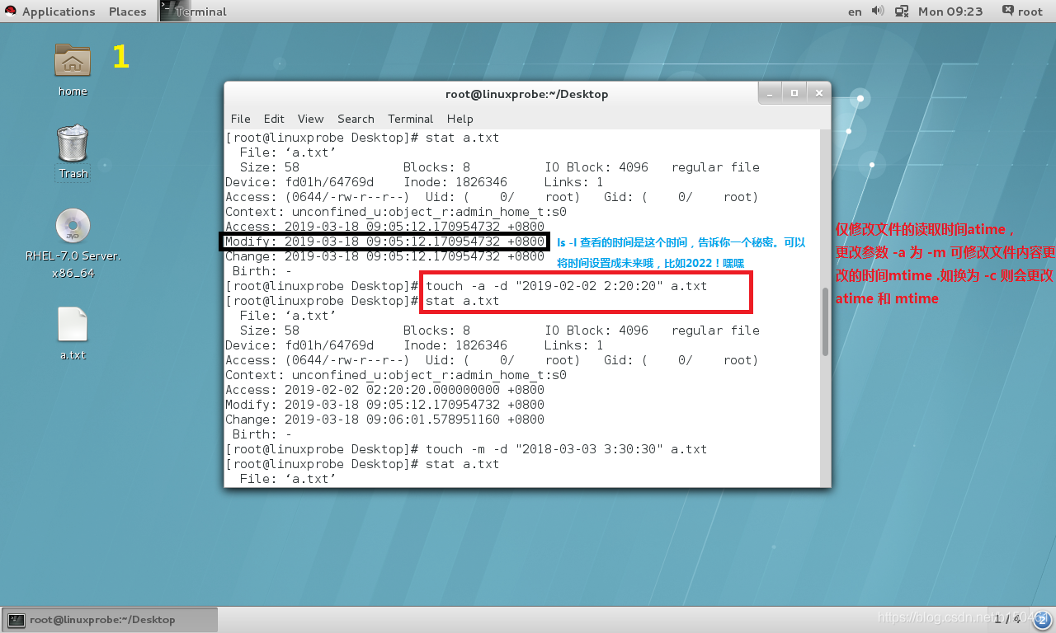Open the home folder desktop icon

[73, 60]
